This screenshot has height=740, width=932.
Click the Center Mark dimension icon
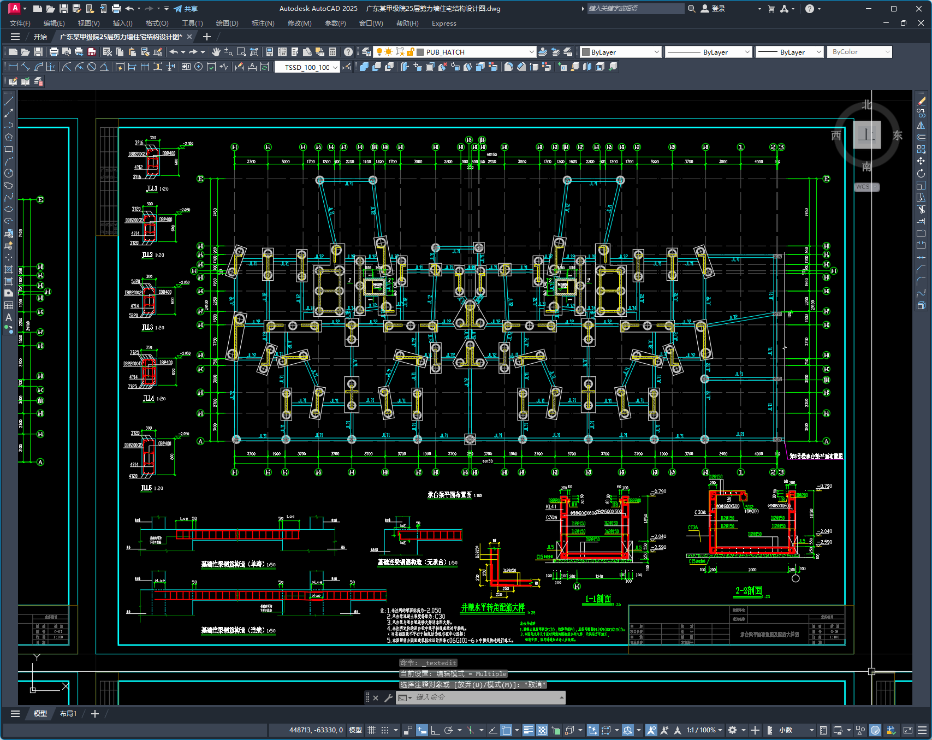198,67
